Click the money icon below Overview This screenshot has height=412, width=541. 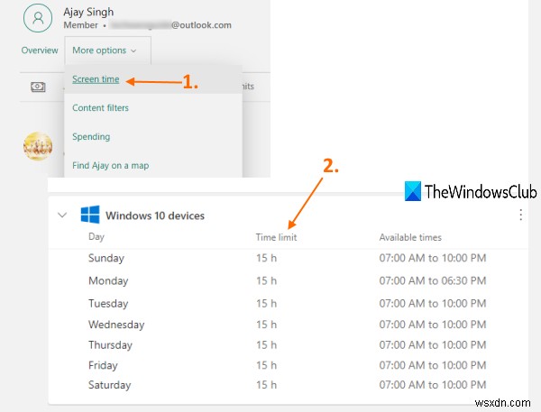click(37, 87)
